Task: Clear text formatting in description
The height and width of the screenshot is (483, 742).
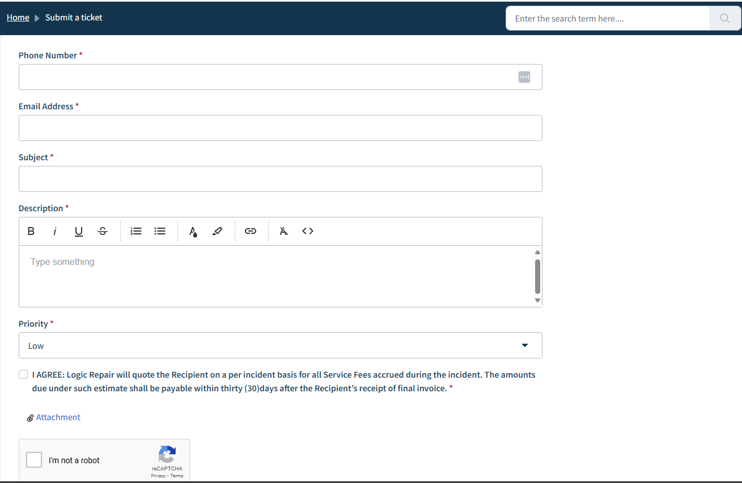Action: point(284,231)
